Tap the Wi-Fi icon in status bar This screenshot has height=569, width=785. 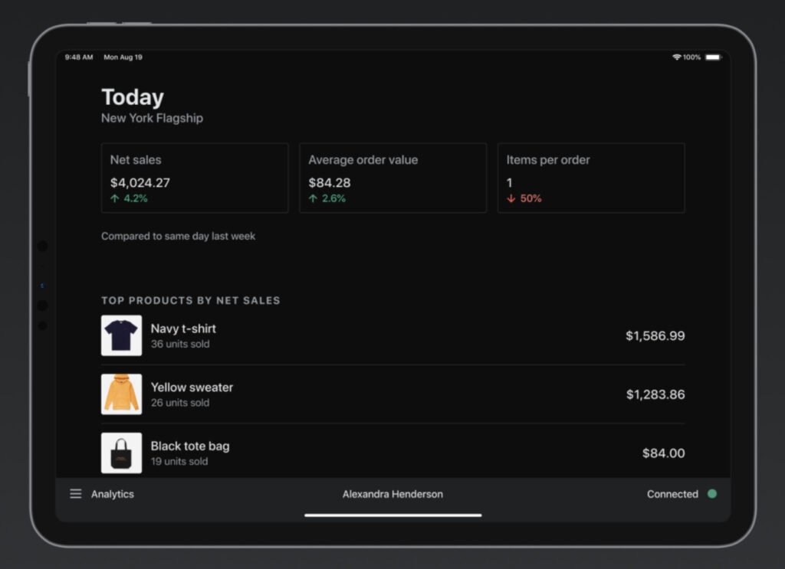click(x=676, y=57)
